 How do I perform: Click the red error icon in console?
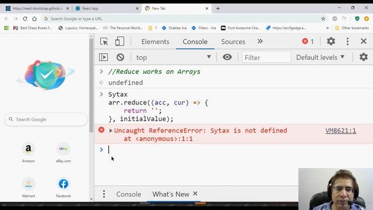(101, 129)
